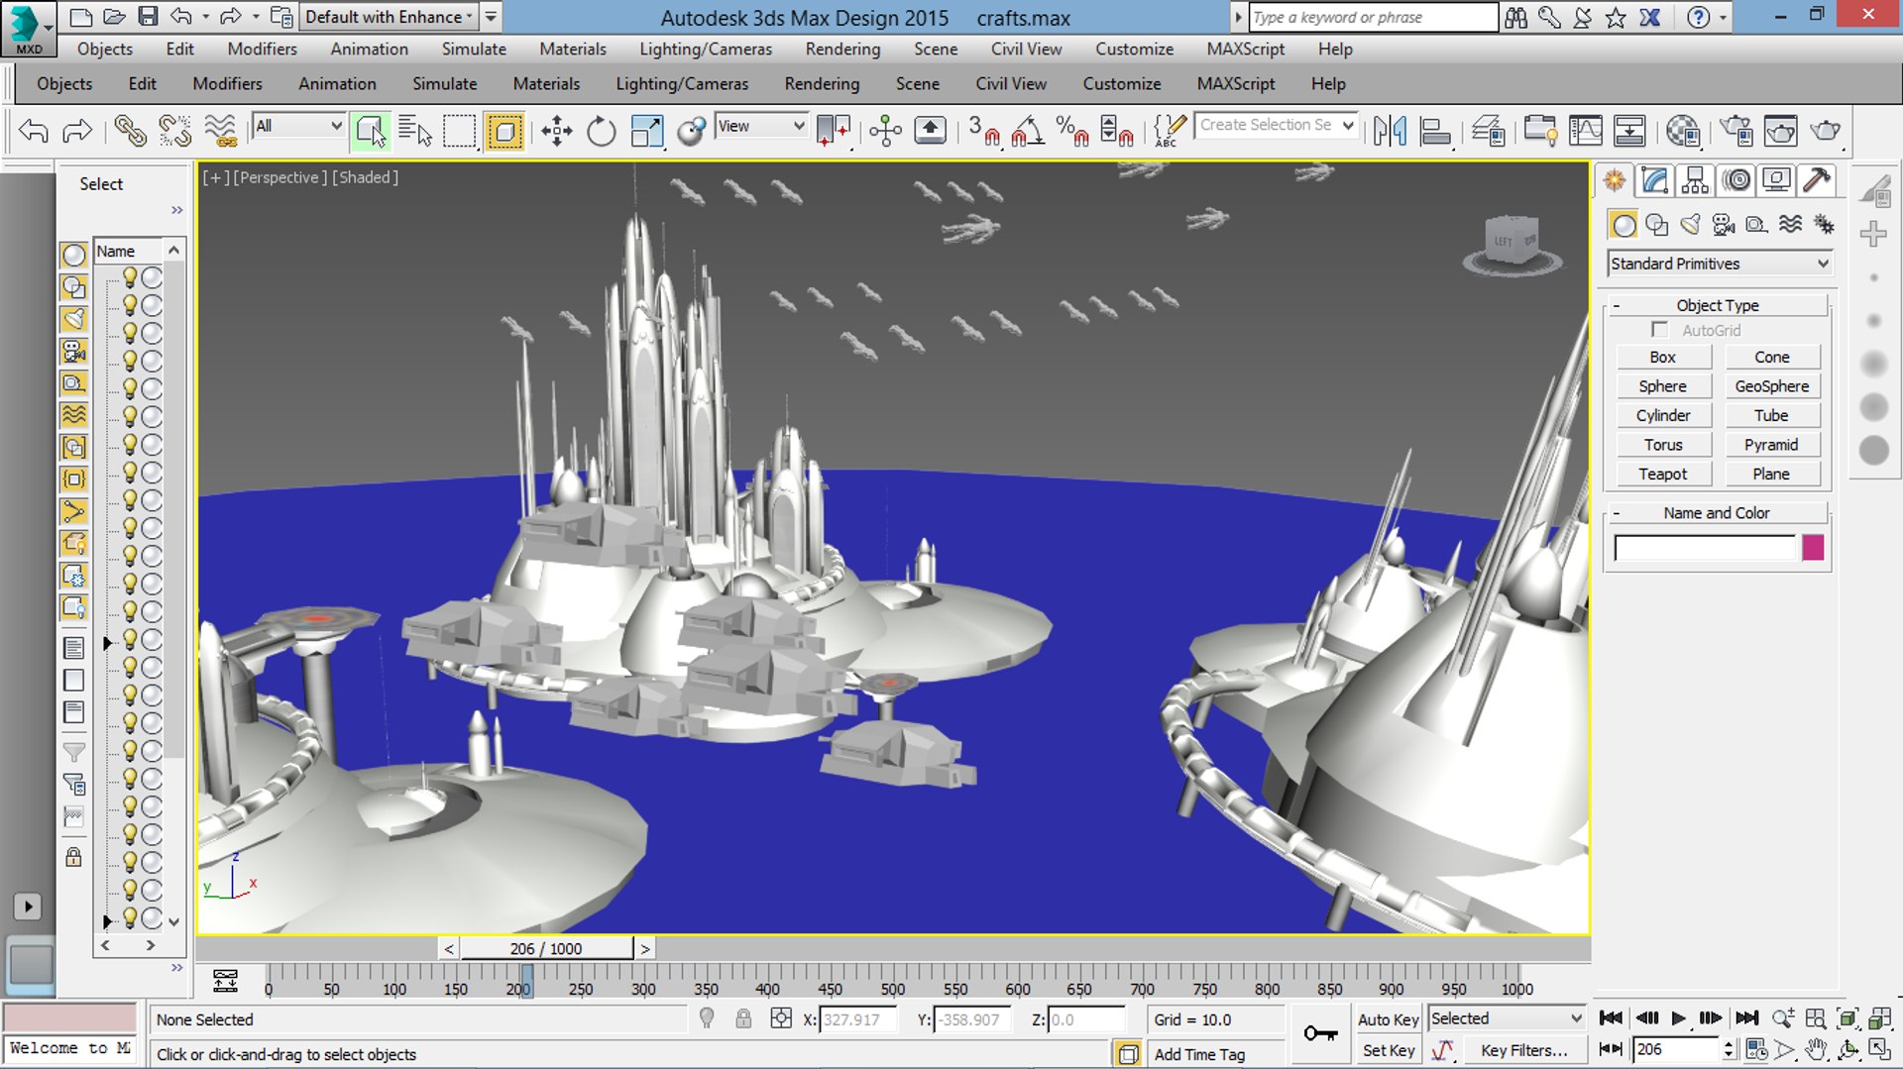This screenshot has width=1903, height=1069.
Task: Click the timeline at frame 500
Action: pyautogui.click(x=893, y=979)
